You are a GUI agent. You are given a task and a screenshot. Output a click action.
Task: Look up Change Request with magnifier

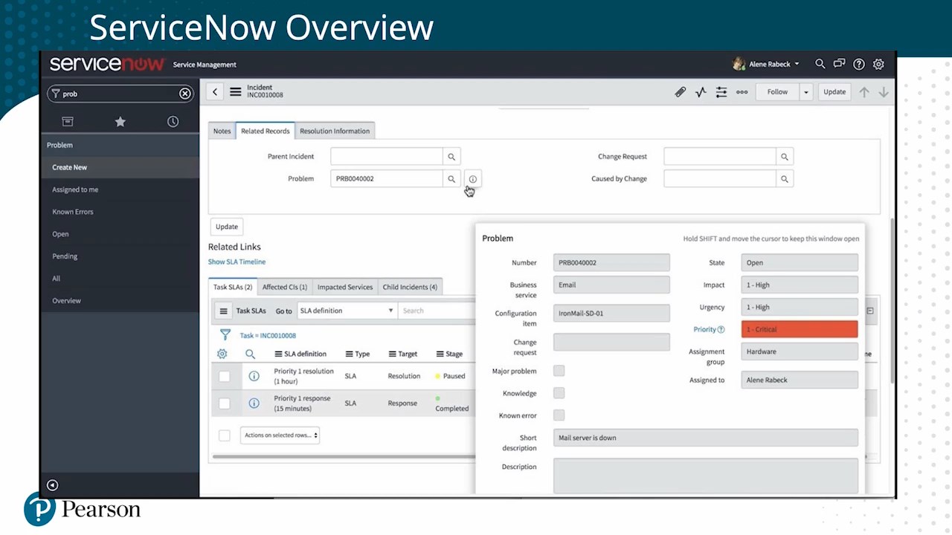[x=784, y=157]
